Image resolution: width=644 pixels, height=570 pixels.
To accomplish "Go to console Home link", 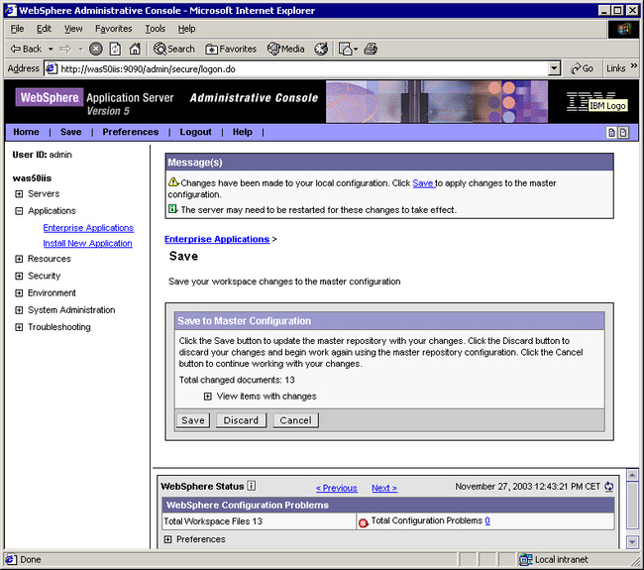I will (x=26, y=132).
